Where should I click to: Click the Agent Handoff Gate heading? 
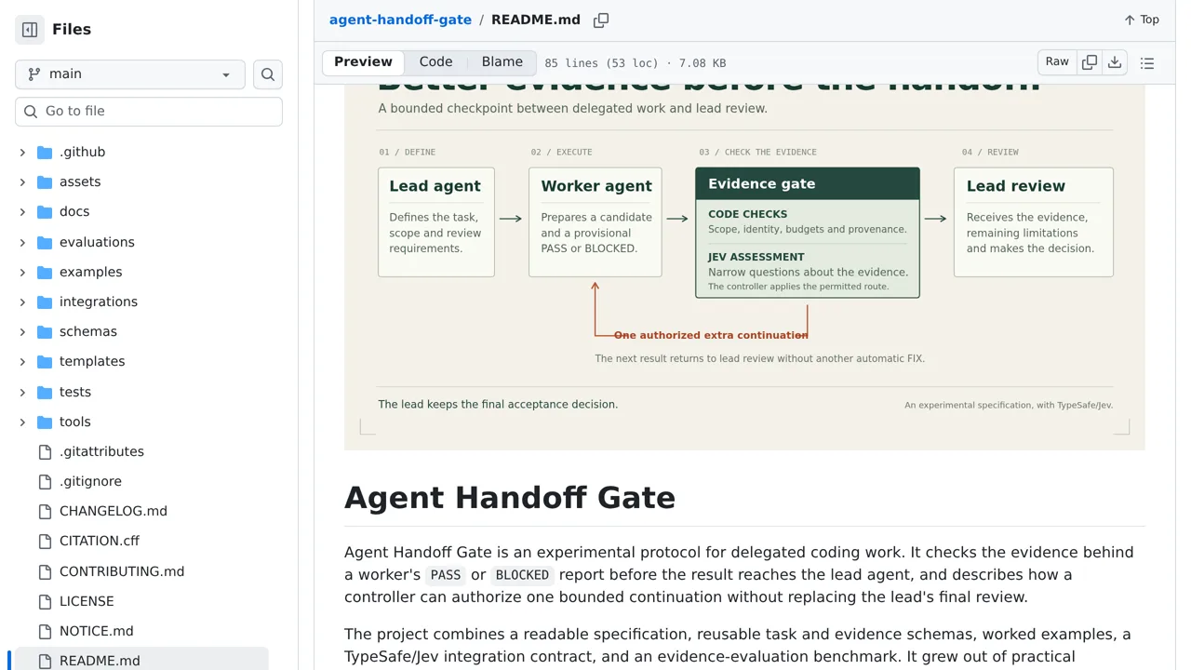coord(510,498)
